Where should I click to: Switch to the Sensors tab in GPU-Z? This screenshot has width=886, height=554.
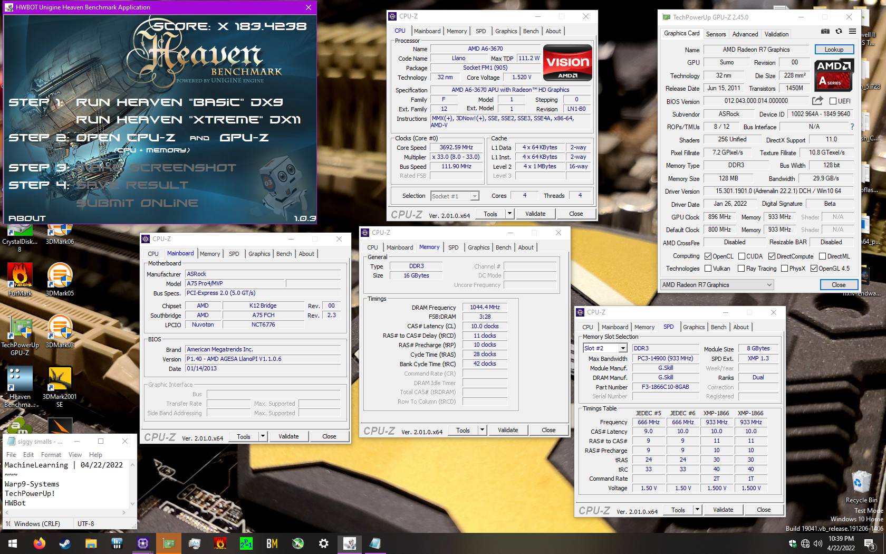pyautogui.click(x=716, y=34)
